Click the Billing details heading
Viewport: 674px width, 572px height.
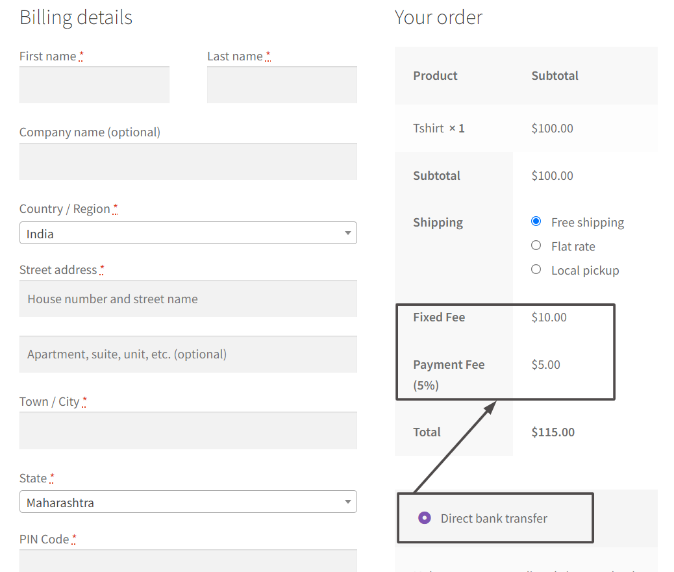[x=76, y=18]
